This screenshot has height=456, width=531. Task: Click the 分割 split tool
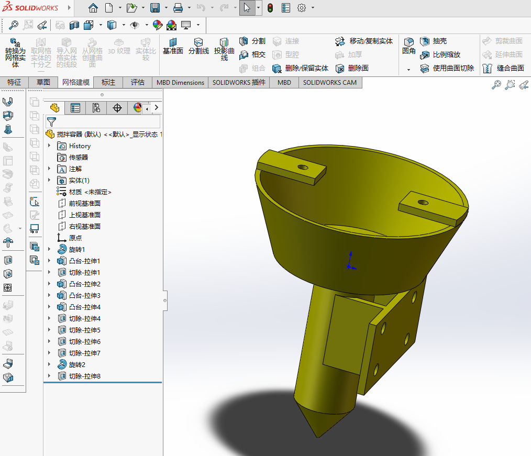coord(252,41)
